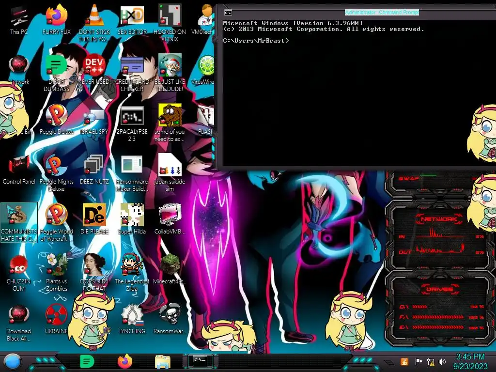The width and height of the screenshot is (496, 372).
Task: Select the Command Prompt taskbar button
Action: point(200,361)
